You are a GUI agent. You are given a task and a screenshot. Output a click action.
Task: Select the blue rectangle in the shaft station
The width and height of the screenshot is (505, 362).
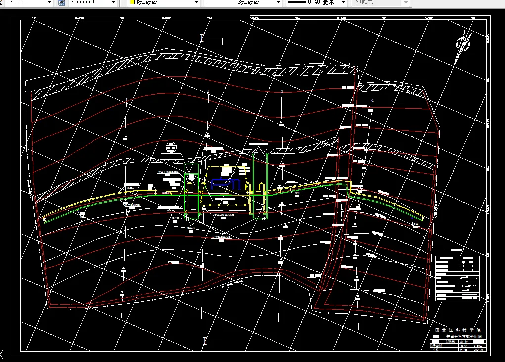(x=226, y=184)
